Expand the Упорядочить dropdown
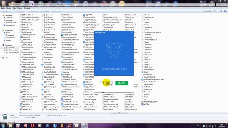Viewport: 228px width, 128px height. tap(7, 11)
